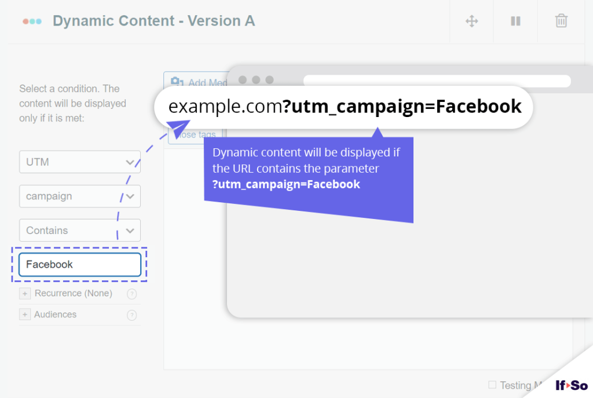
Task: Open the help icon next to Recurrence
Action: (131, 294)
